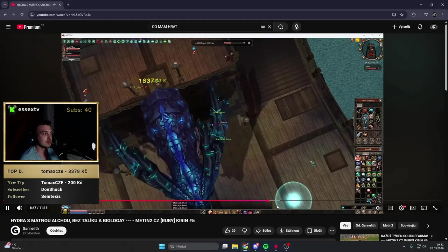Open the Chrome extensions puzzle icon
The image size is (448, 252).
[x=414, y=15]
